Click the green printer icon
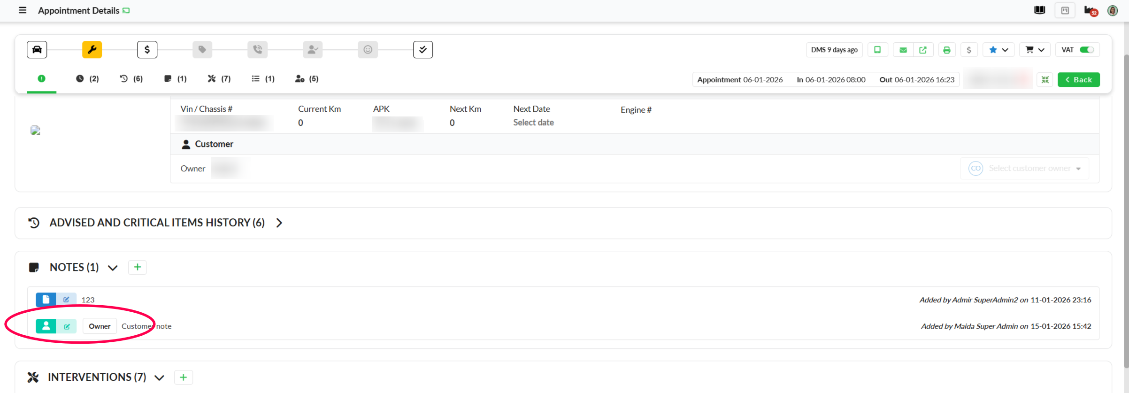The image size is (1129, 393). point(946,50)
